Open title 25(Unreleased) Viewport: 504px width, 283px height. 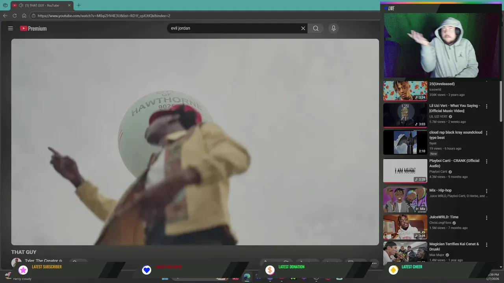(x=442, y=84)
